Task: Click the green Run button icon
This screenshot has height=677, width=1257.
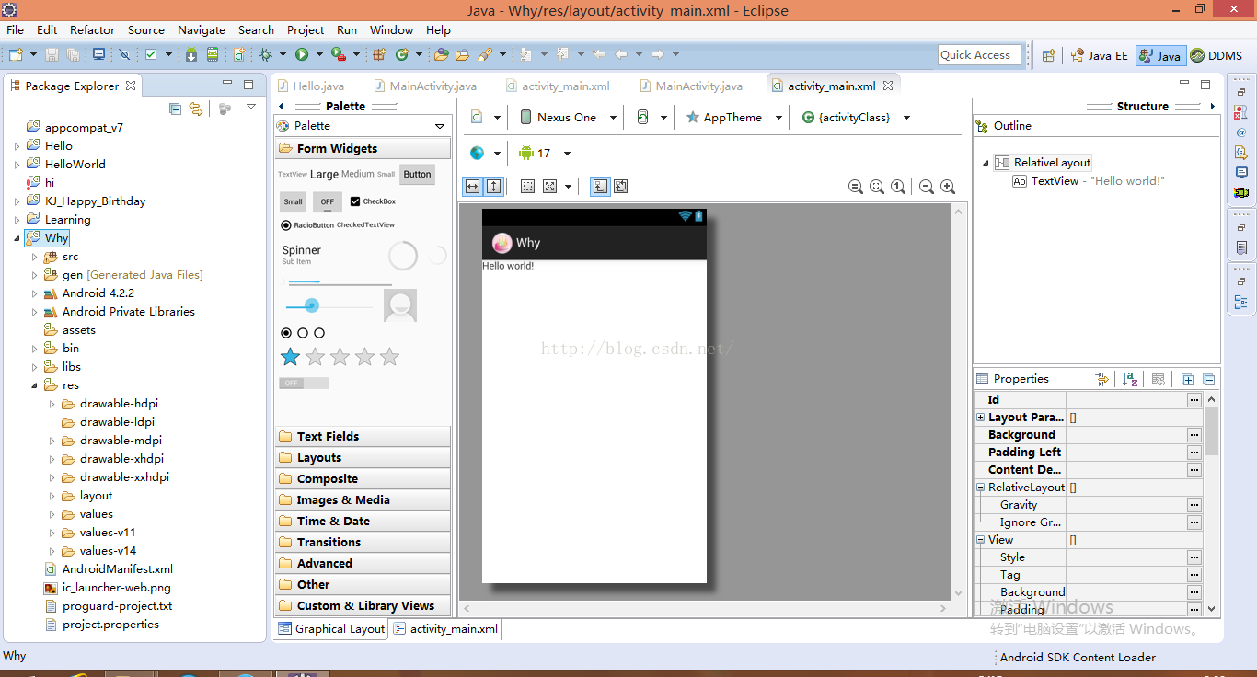Action: (x=302, y=55)
